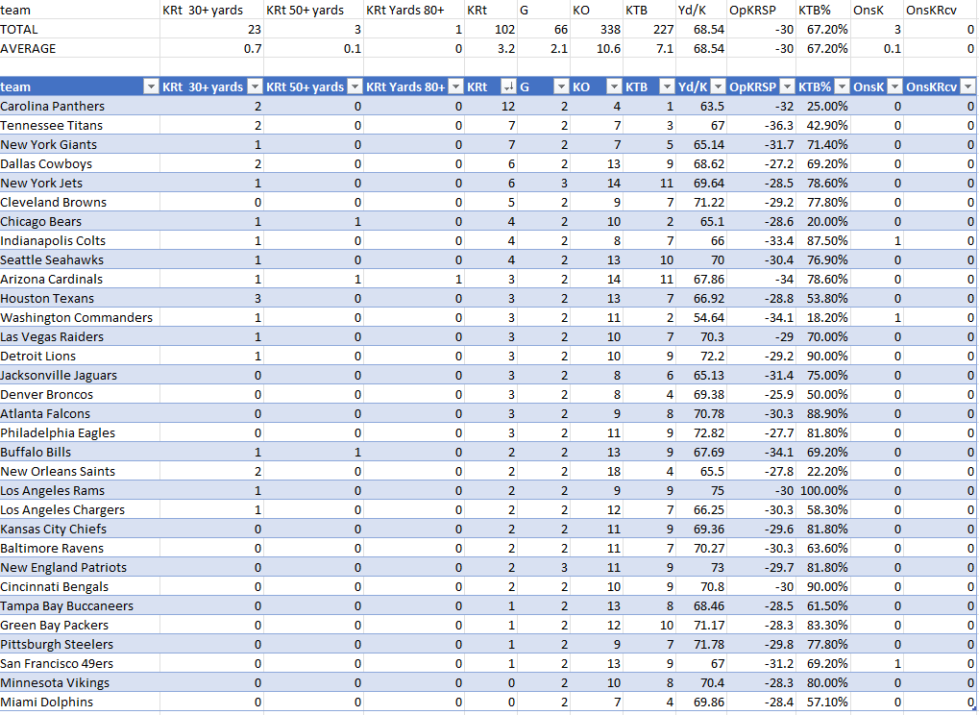Select the Dallas Cowboys cell
Viewport: 979px width, 715px height.
[x=80, y=163]
